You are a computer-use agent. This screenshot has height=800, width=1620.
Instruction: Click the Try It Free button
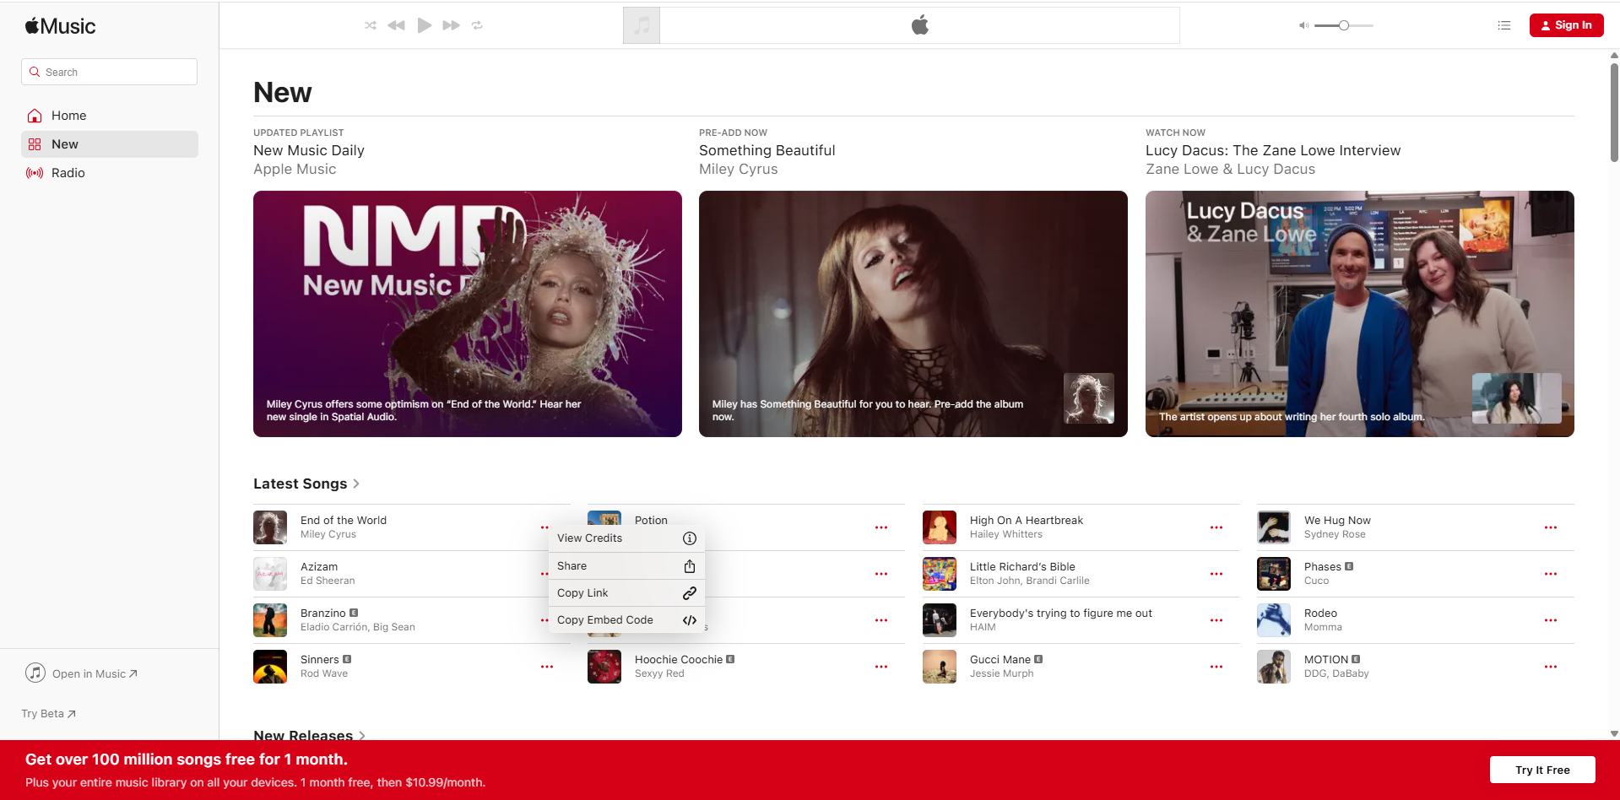coord(1541,770)
